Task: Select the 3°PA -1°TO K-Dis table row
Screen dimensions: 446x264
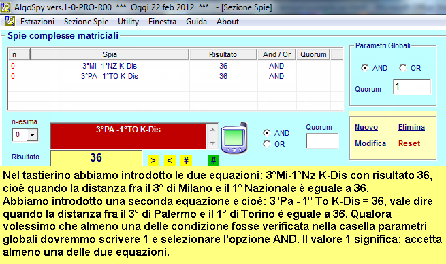Action: (x=175, y=76)
